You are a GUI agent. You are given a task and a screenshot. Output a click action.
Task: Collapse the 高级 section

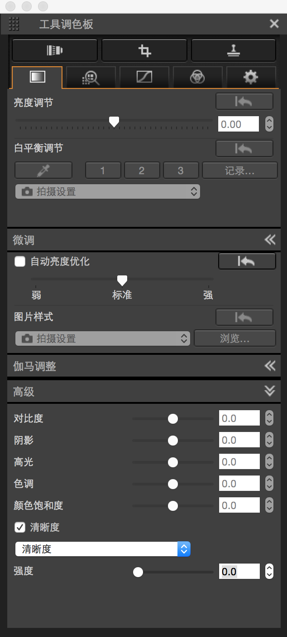pos(270,391)
